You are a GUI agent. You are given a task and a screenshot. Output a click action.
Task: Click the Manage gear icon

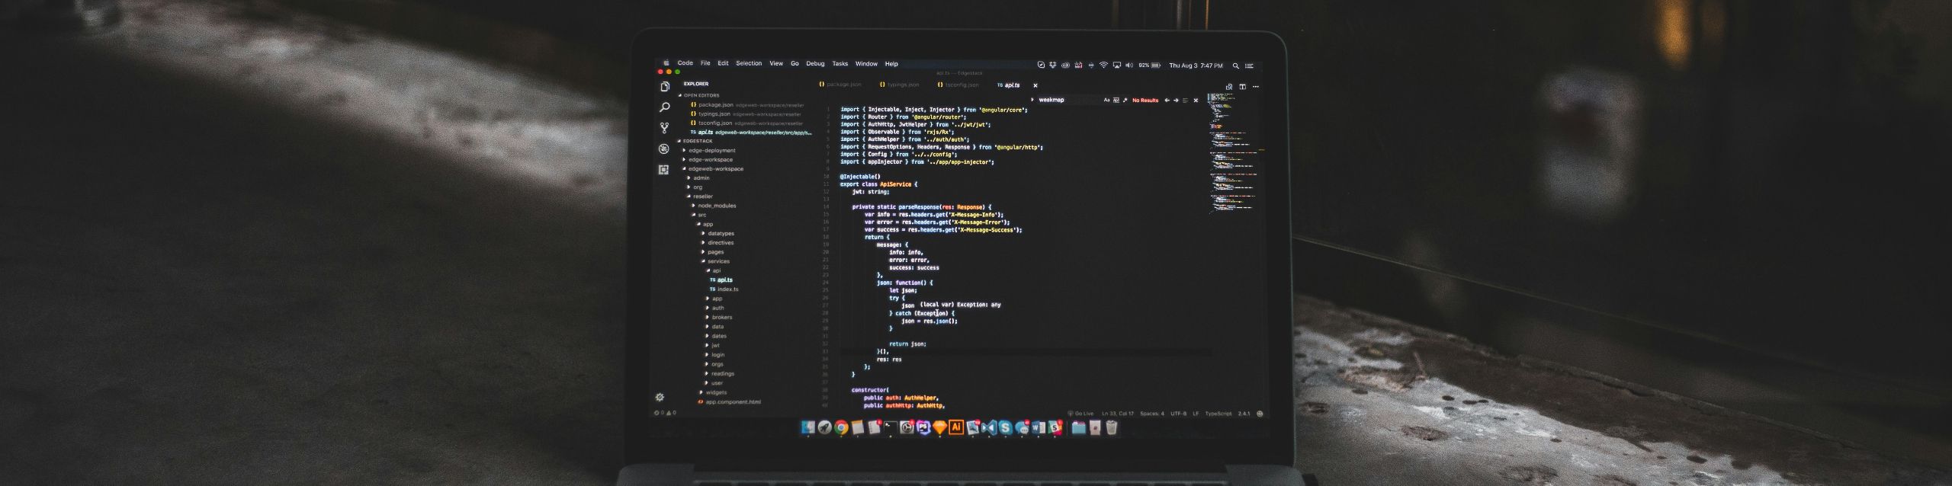pyautogui.click(x=660, y=397)
